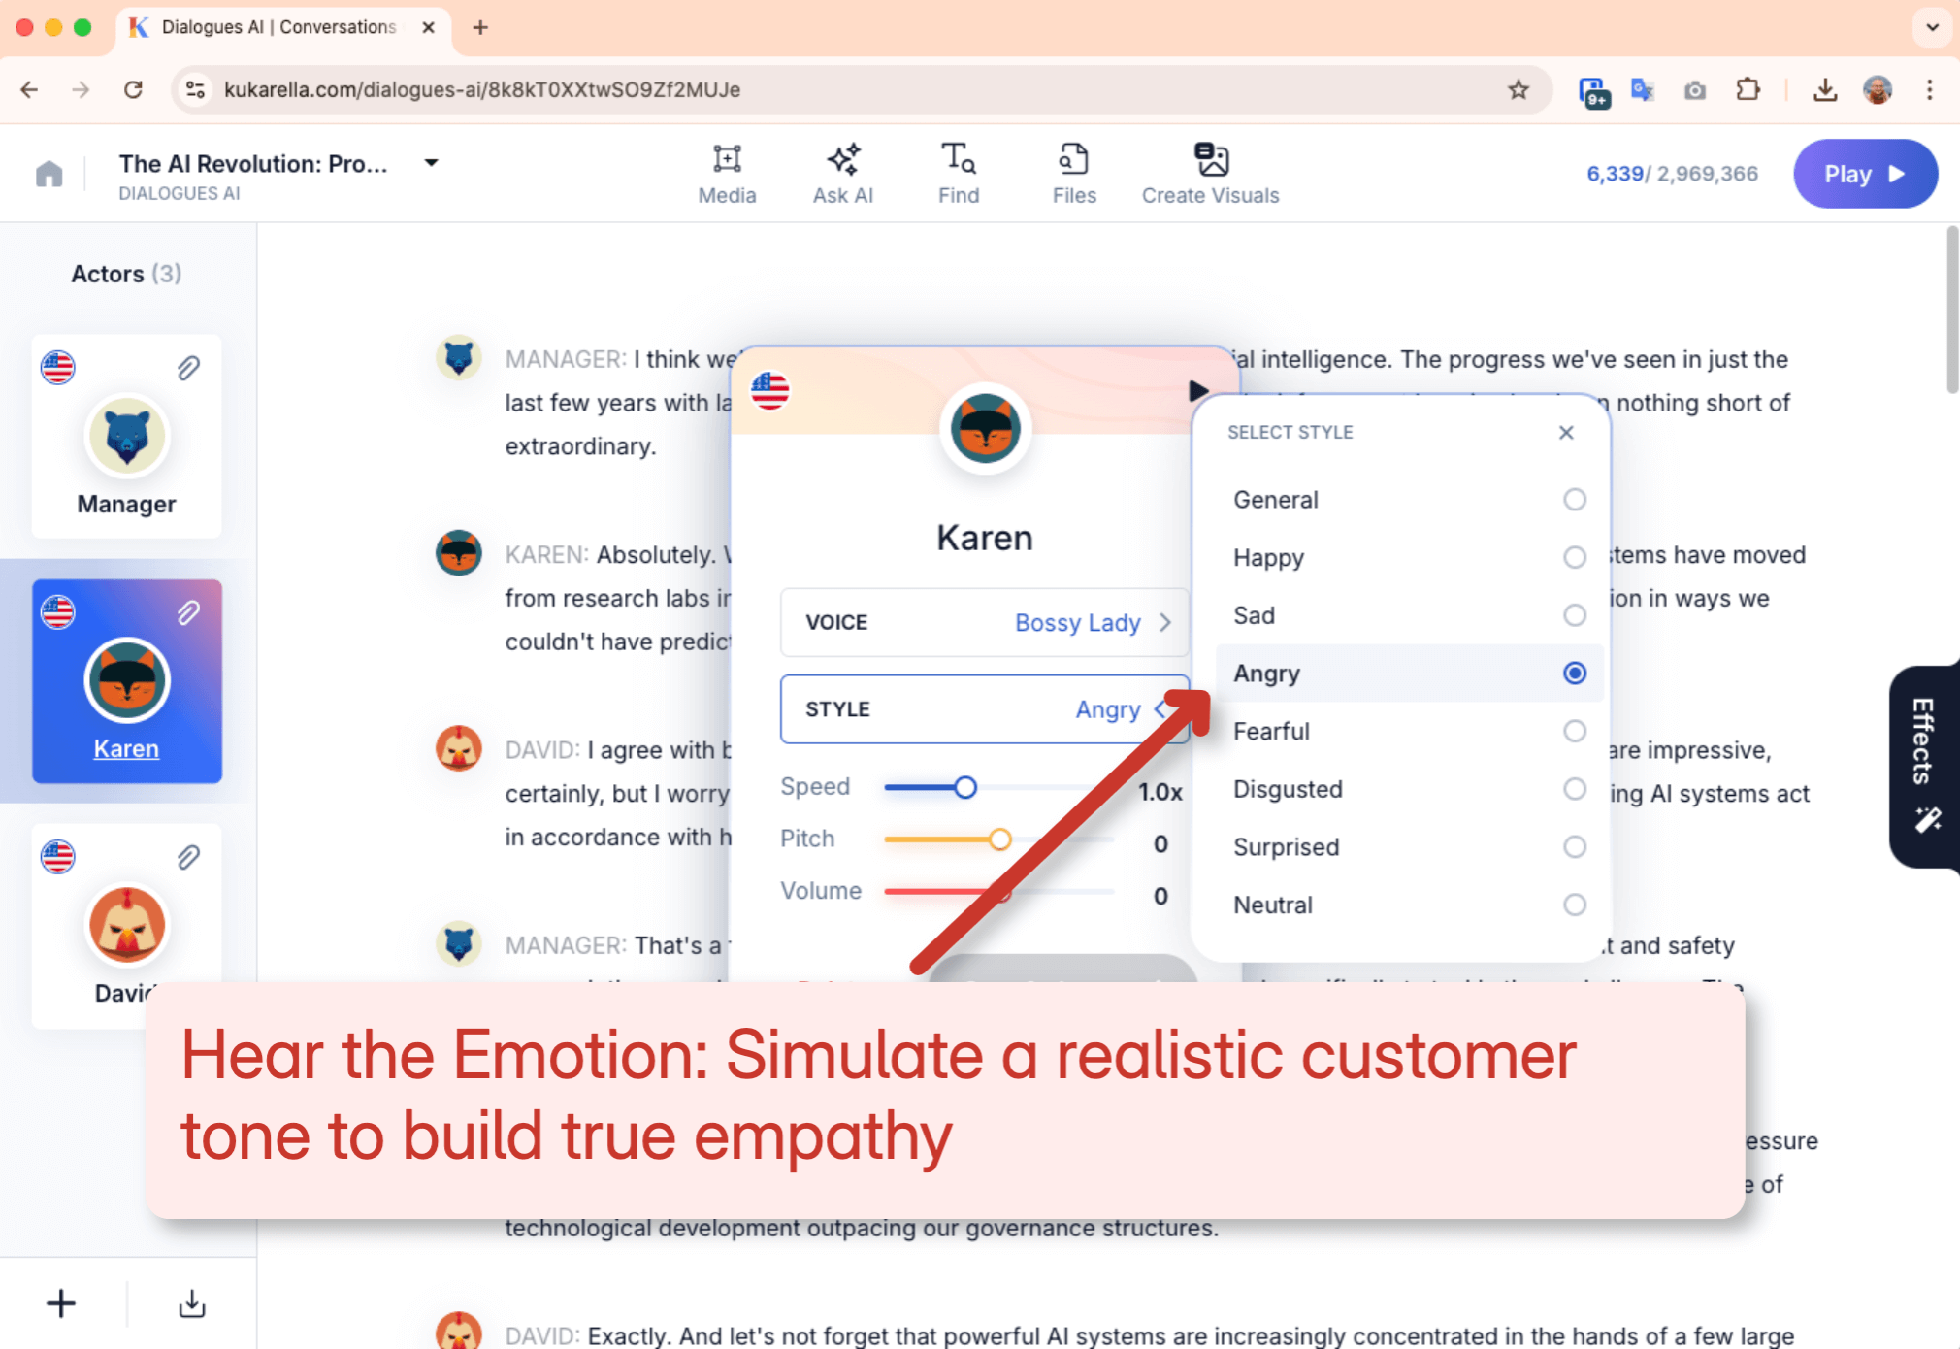Image resolution: width=1960 pixels, height=1349 pixels.
Task: Click Karen avatar beside her dialogue line
Action: (459, 554)
